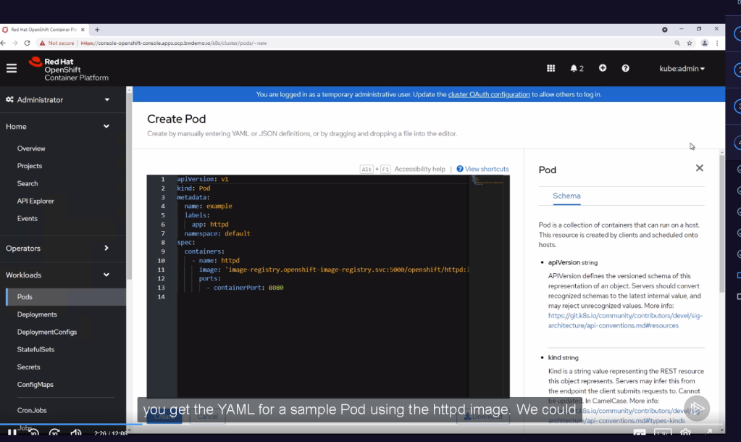Open the hamburger navigation menu
The width and height of the screenshot is (741, 442).
[x=12, y=69]
